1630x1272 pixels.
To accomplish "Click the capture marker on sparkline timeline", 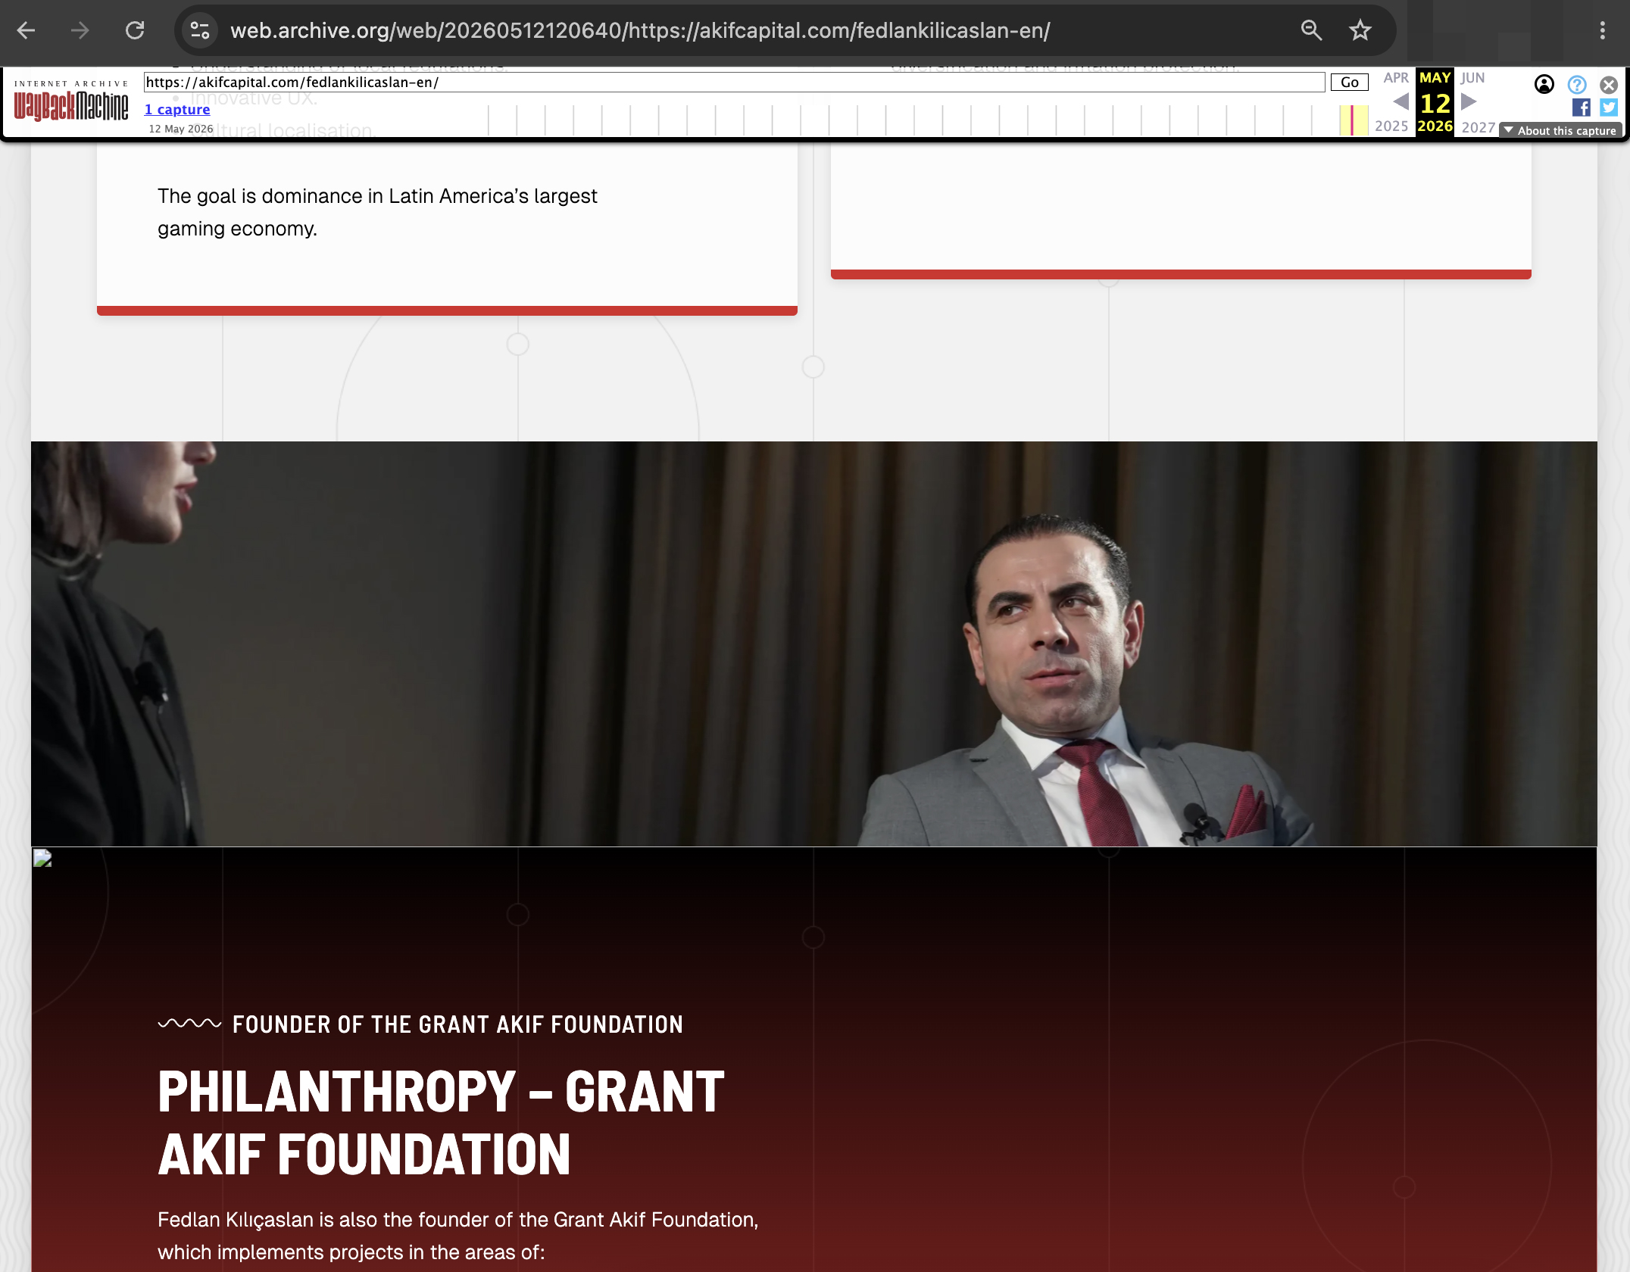I will click(x=1352, y=120).
